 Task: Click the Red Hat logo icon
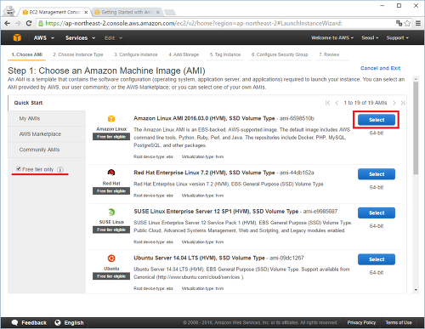tap(111, 173)
